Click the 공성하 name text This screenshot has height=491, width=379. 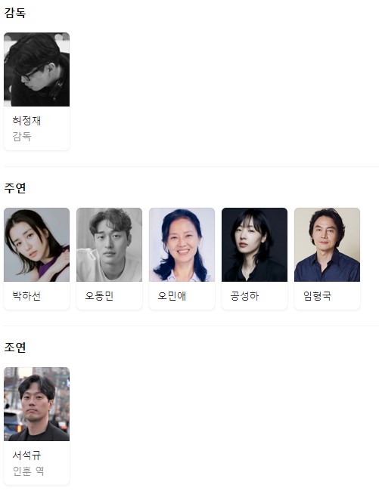(x=244, y=295)
